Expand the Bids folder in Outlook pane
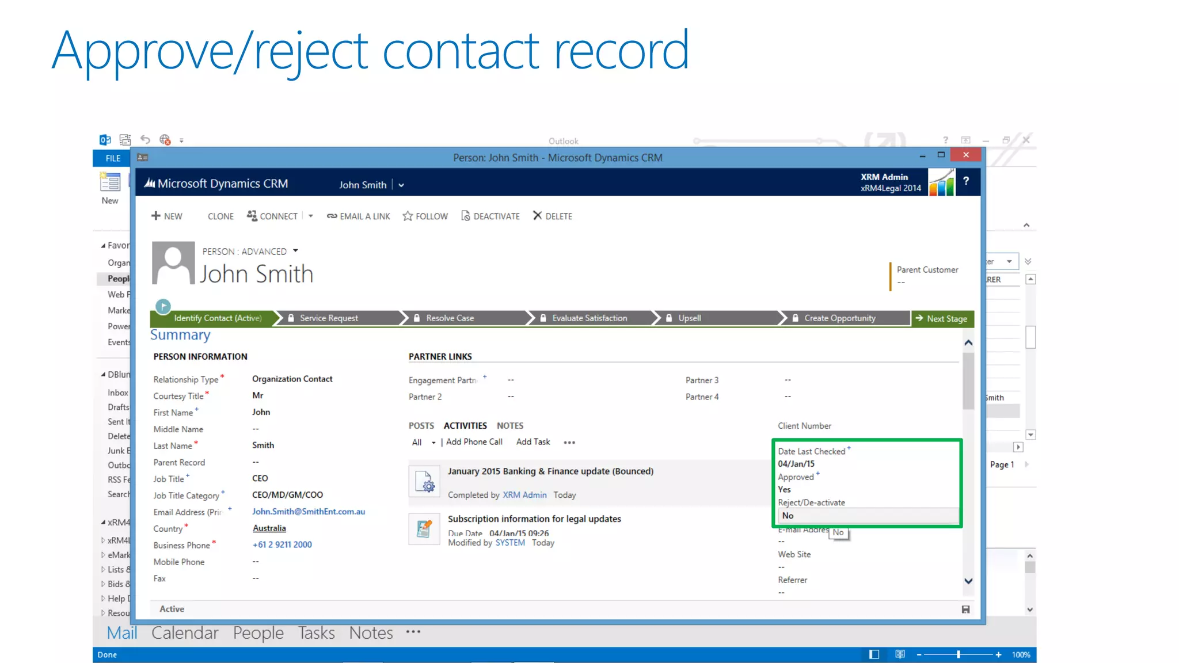1179x663 pixels. (x=103, y=584)
